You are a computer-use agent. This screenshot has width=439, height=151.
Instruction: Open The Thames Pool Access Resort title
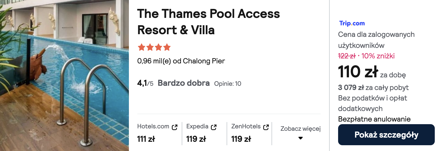click(x=208, y=22)
